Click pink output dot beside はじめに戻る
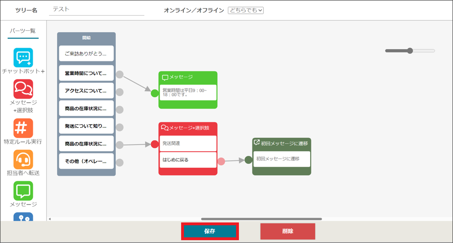This screenshot has height=243, width=453. (221, 162)
